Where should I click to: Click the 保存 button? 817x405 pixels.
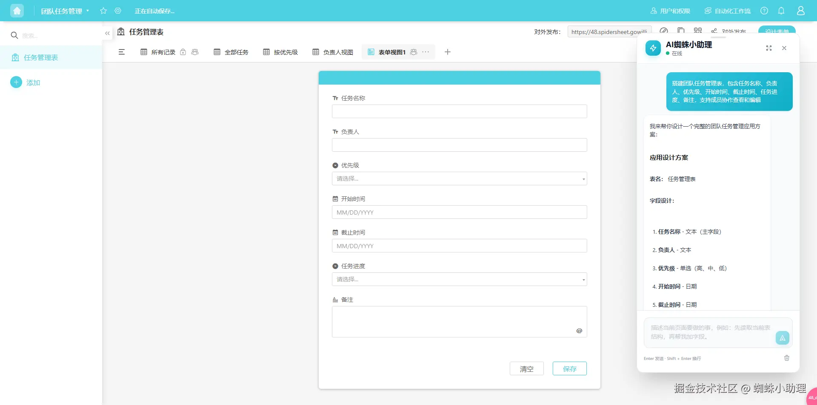click(x=570, y=368)
